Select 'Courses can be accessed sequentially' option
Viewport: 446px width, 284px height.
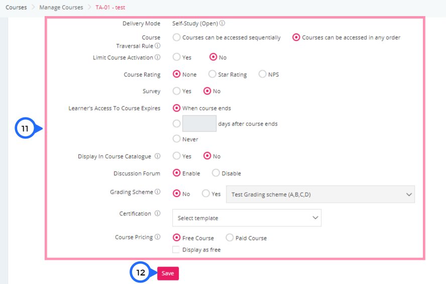tap(177, 37)
